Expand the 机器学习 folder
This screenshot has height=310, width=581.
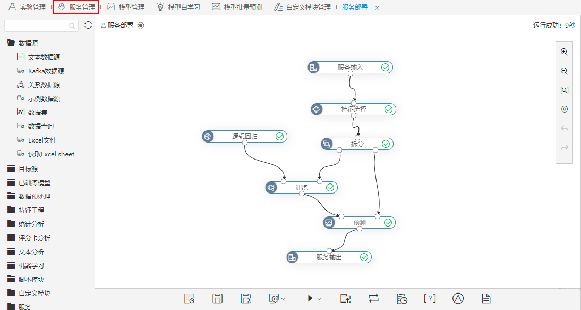pos(26,265)
